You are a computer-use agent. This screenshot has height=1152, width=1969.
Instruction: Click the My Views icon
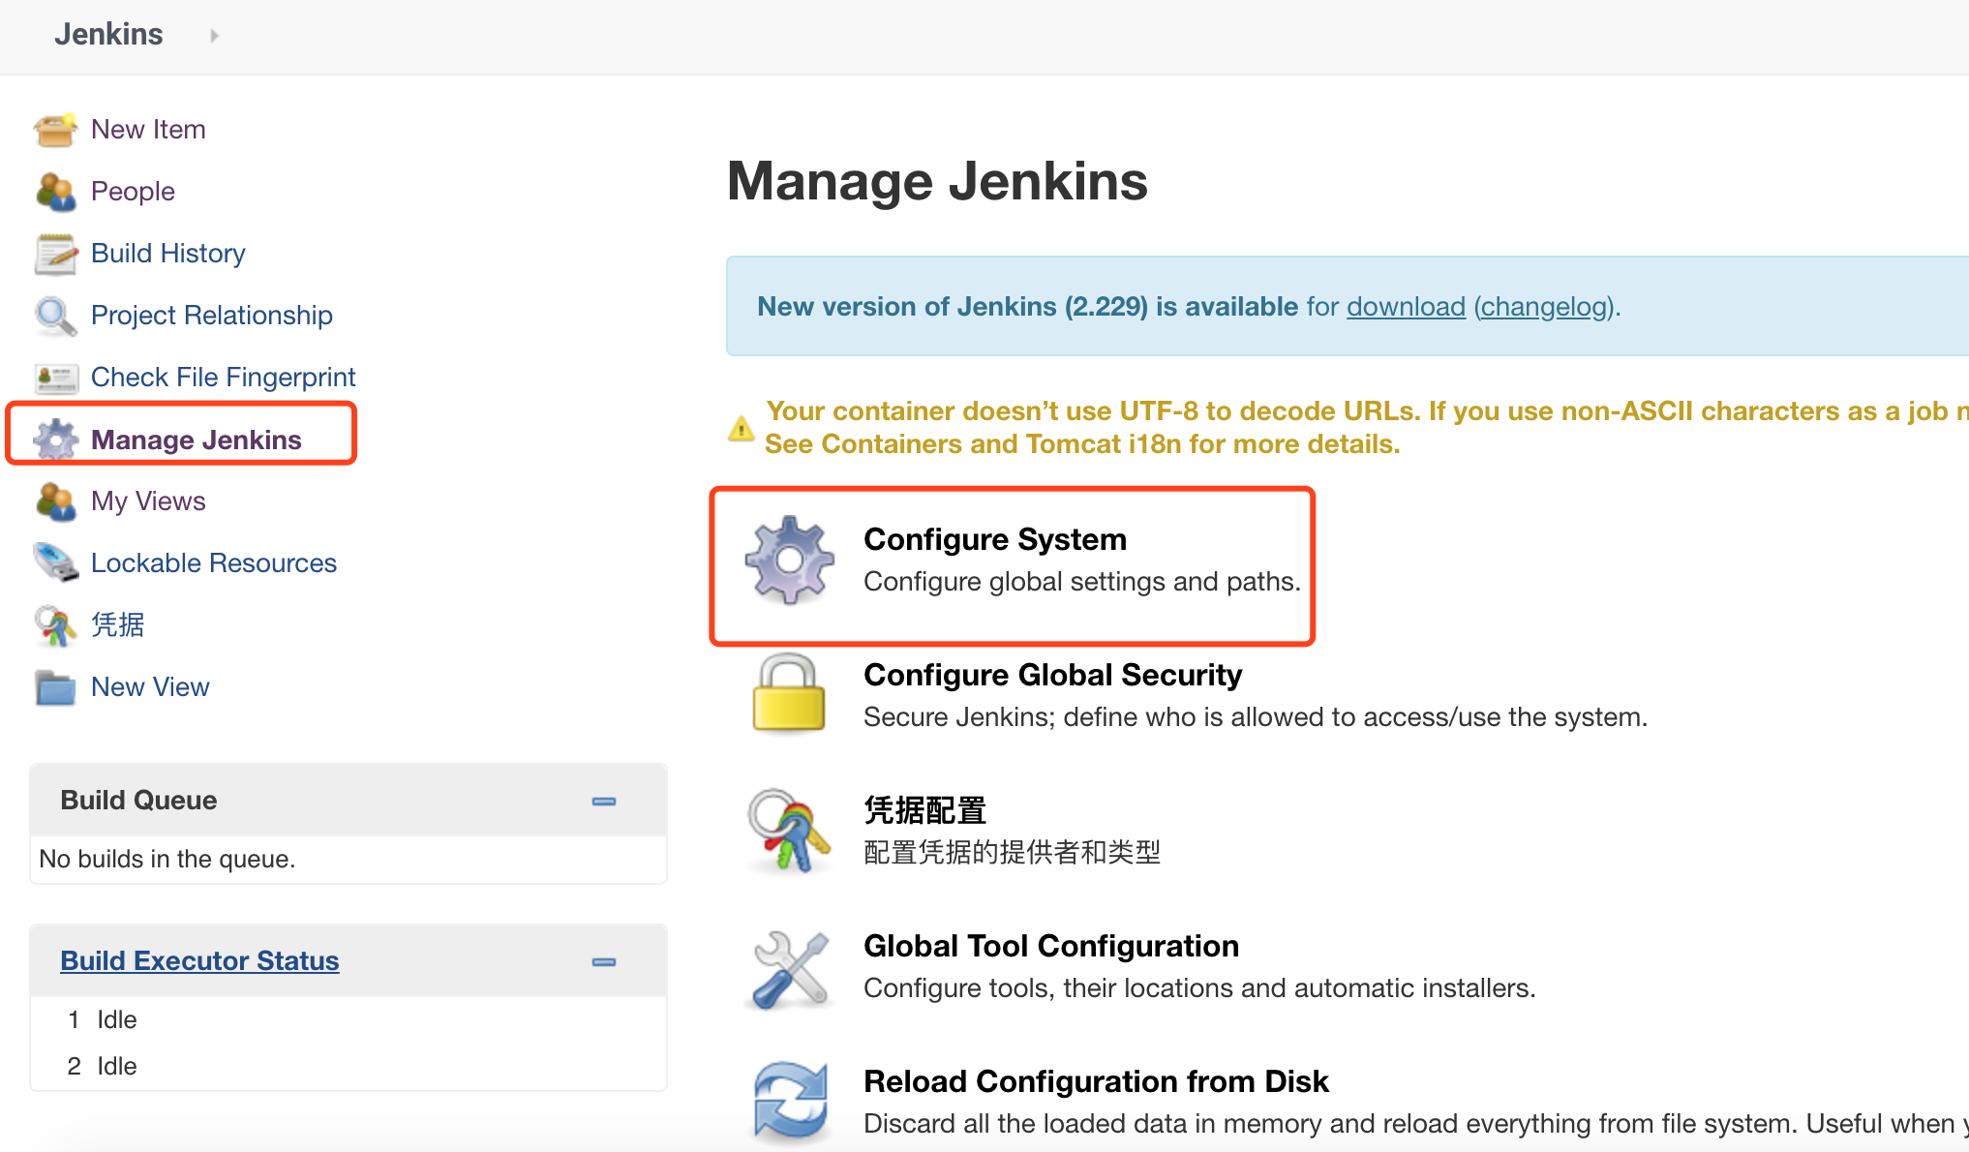point(55,501)
